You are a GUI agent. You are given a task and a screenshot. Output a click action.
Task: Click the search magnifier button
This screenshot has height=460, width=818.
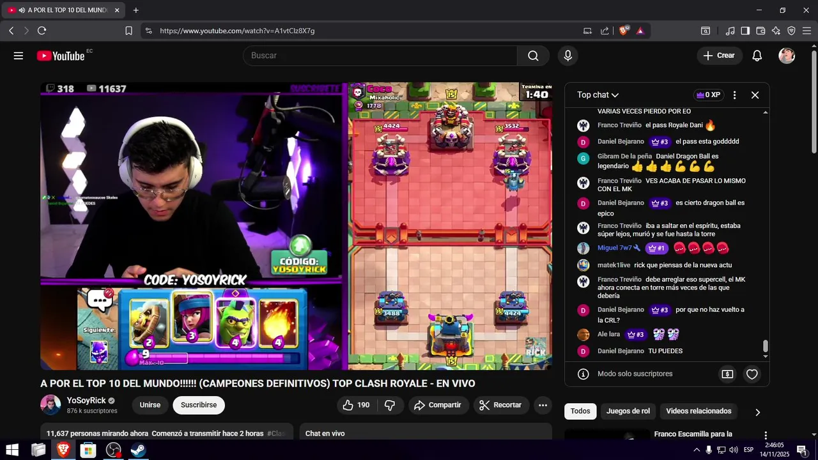click(533, 56)
